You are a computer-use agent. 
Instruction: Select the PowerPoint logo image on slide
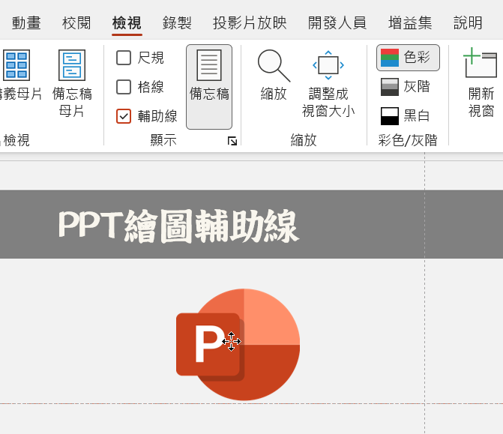point(238,345)
